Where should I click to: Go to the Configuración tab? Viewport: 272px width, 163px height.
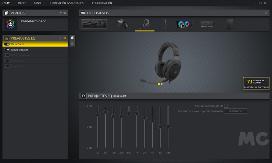click(x=102, y=3)
